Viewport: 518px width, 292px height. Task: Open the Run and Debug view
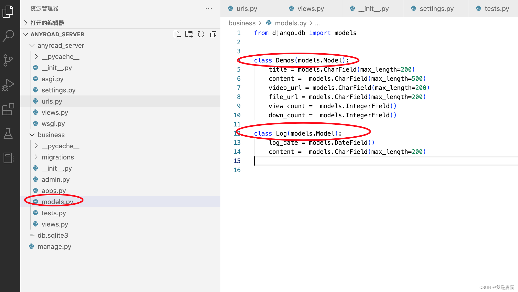[8, 85]
